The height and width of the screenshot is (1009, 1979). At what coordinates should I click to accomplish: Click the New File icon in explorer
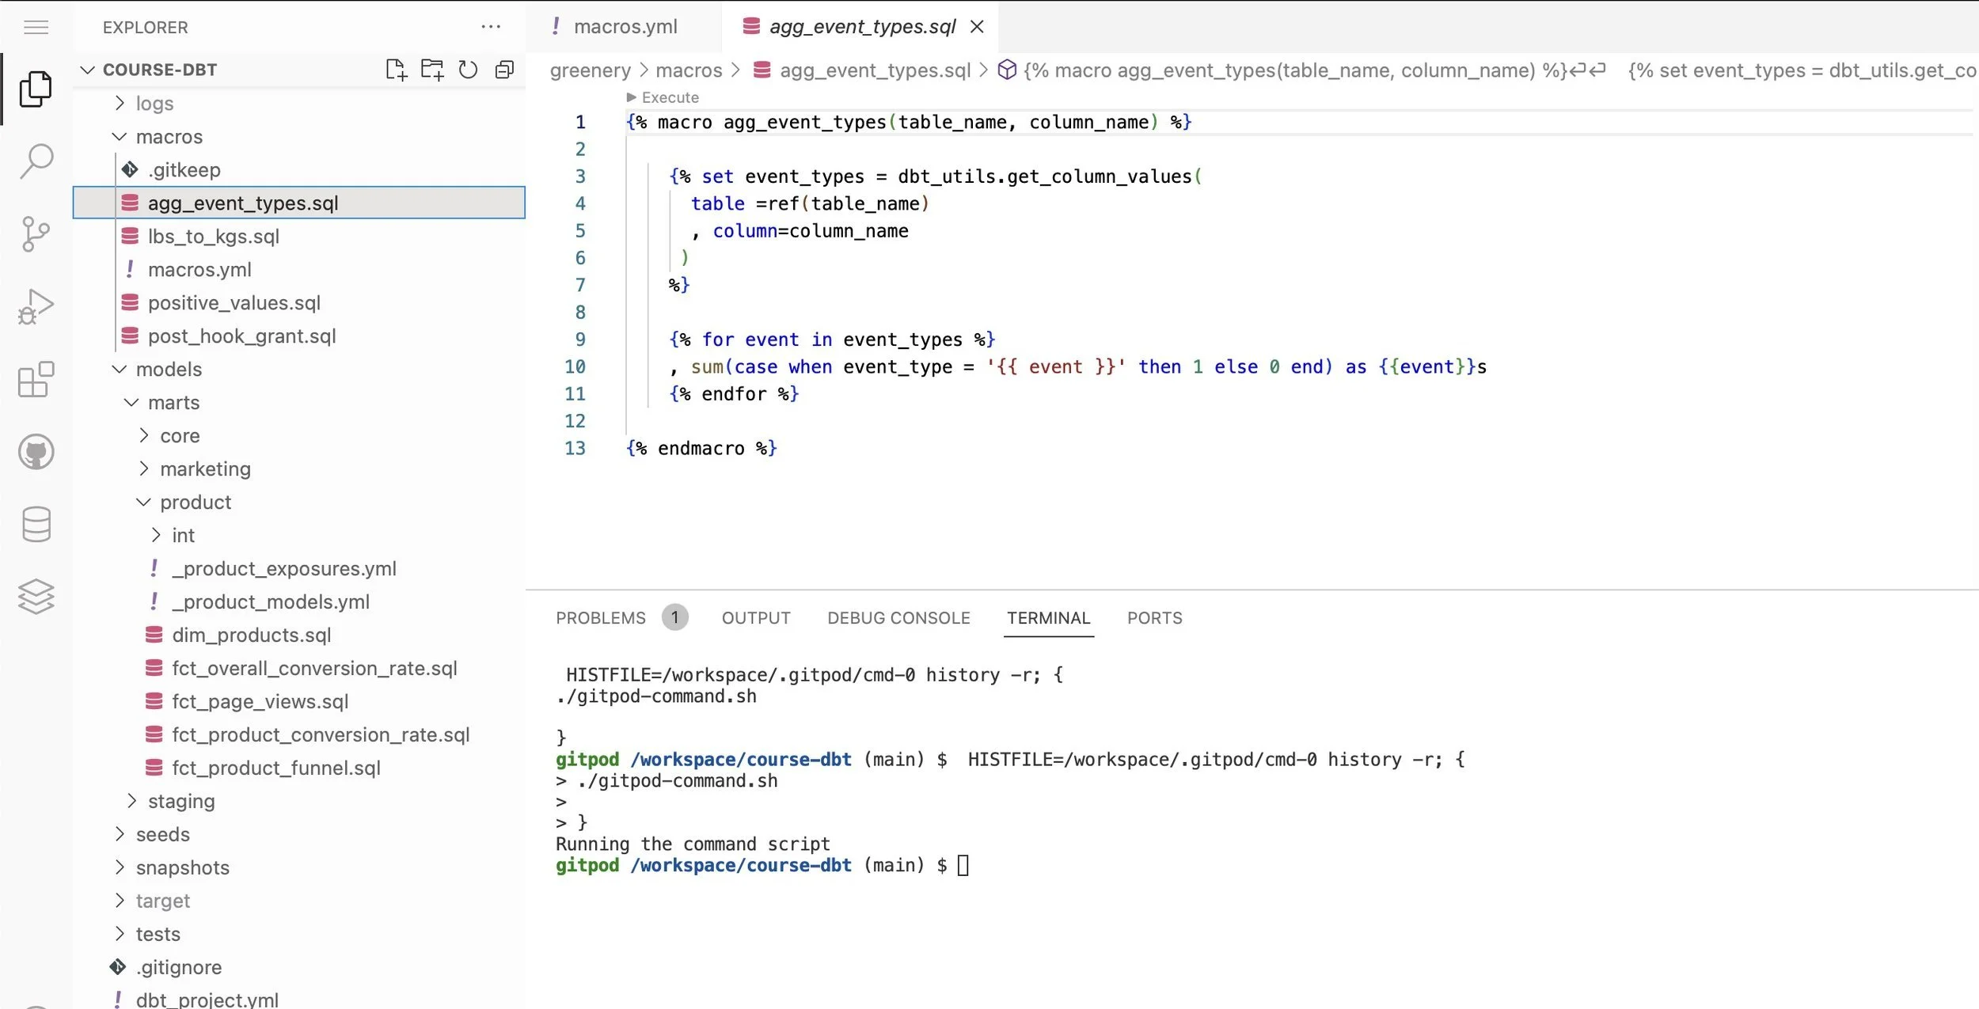pos(396,70)
